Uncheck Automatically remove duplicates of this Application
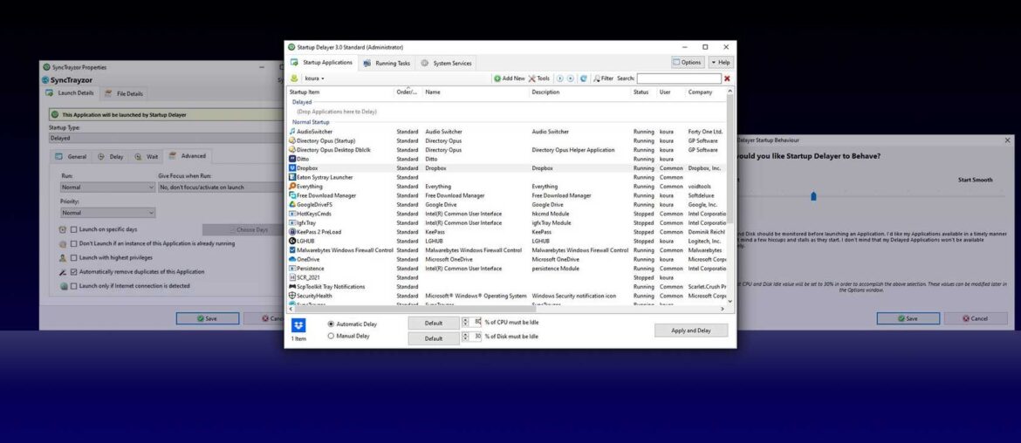The image size is (1021, 443). tap(73, 272)
